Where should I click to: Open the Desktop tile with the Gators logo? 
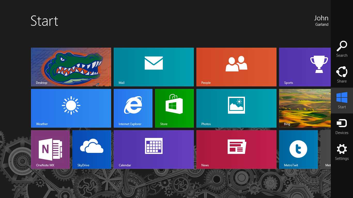tap(71, 67)
